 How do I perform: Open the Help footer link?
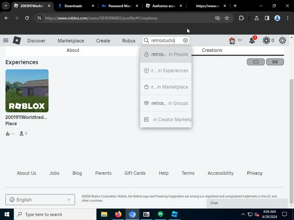coord(163,173)
